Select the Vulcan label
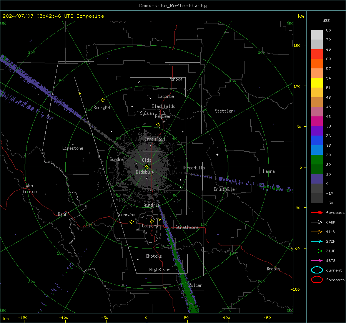The height and width of the screenshot is (323, 346). pyautogui.click(x=195, y=285)
